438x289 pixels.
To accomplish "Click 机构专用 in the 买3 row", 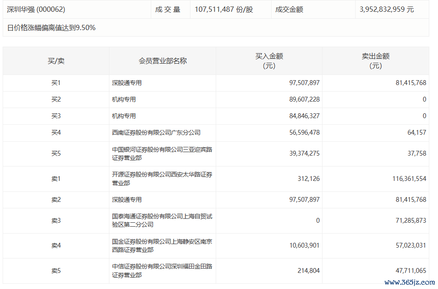I will click(x=124, y=116).
